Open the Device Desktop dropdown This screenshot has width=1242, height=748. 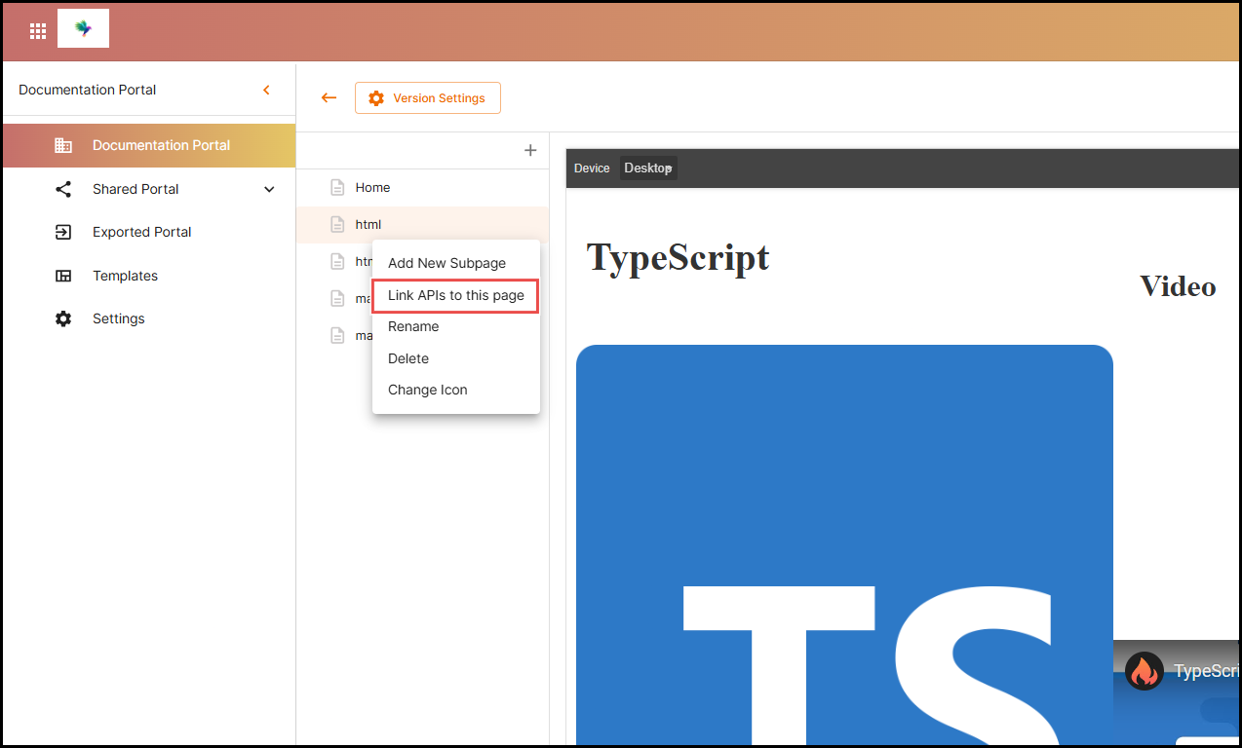click(x=648, y=168)
